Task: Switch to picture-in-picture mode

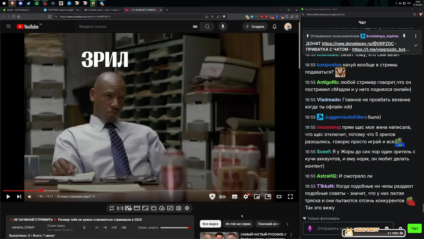Action: 268,197
